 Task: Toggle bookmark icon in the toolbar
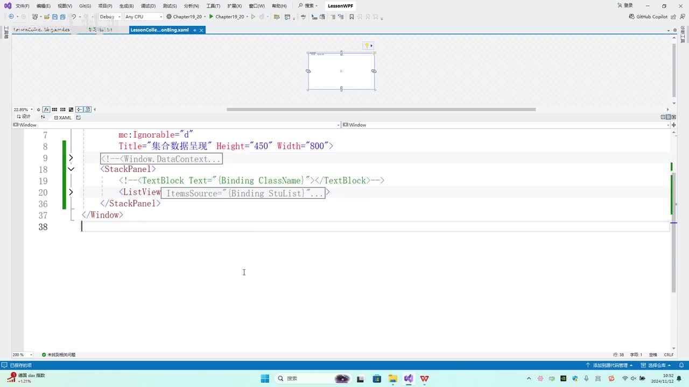[351, 17]
